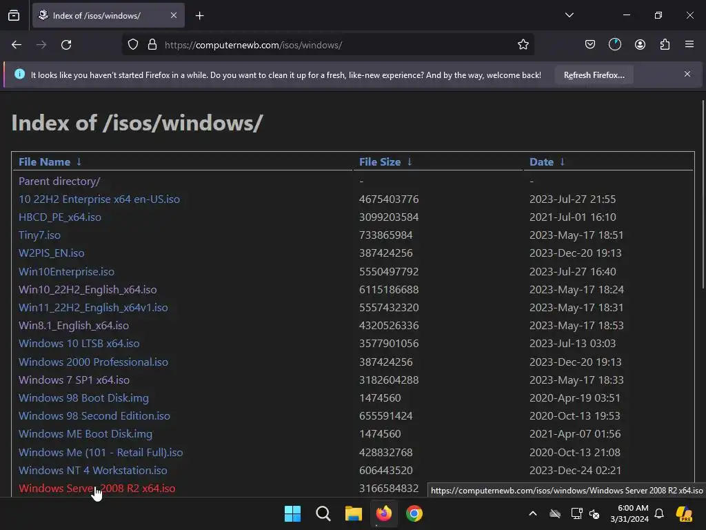Open Windows ME Boot Disk.img link
The image size is (706, 530).
(x=85, y=434)
